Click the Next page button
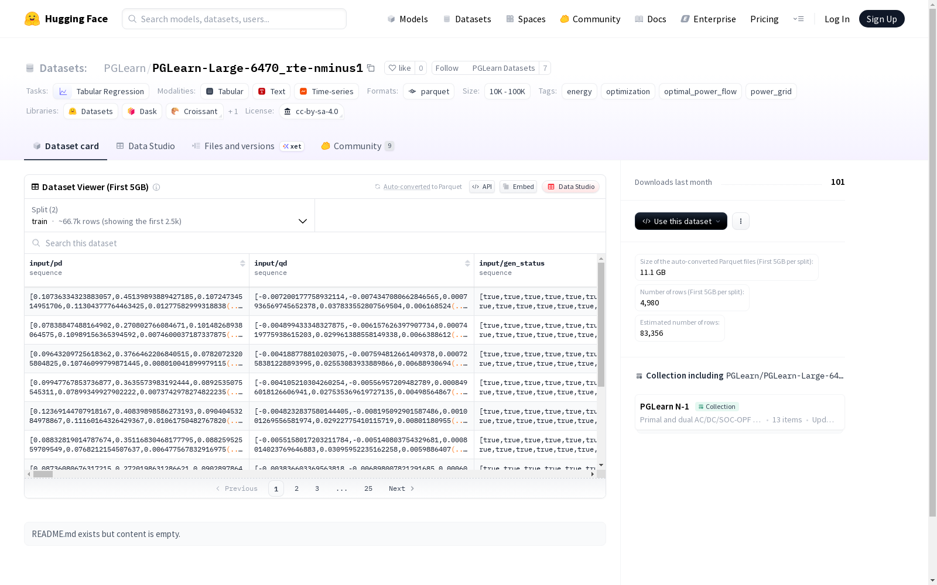This screenshot has width=937, height=585. (x=402, y=488)
